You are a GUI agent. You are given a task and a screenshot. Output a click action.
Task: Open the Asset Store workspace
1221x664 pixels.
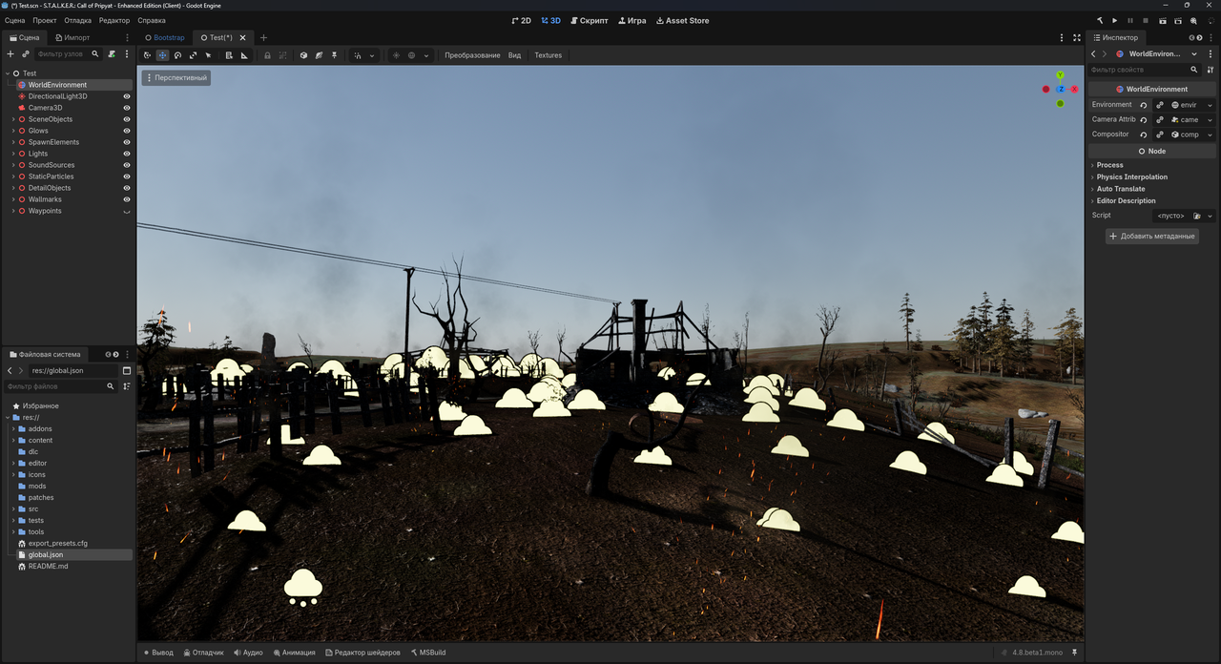[683, 20]
